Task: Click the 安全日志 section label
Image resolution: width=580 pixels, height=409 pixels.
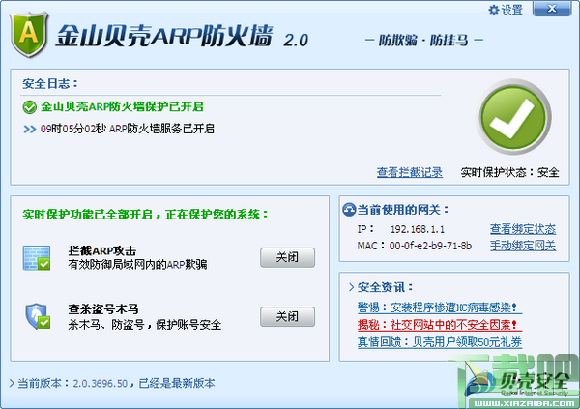Action: [x=50, y=84]
